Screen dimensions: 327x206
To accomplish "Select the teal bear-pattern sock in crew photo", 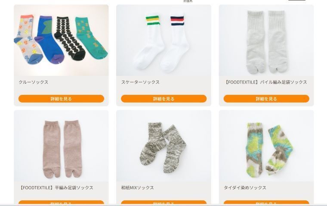I will [91, 37].
